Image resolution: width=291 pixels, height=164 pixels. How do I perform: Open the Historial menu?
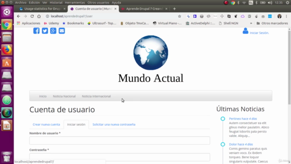tap(56, 3)
